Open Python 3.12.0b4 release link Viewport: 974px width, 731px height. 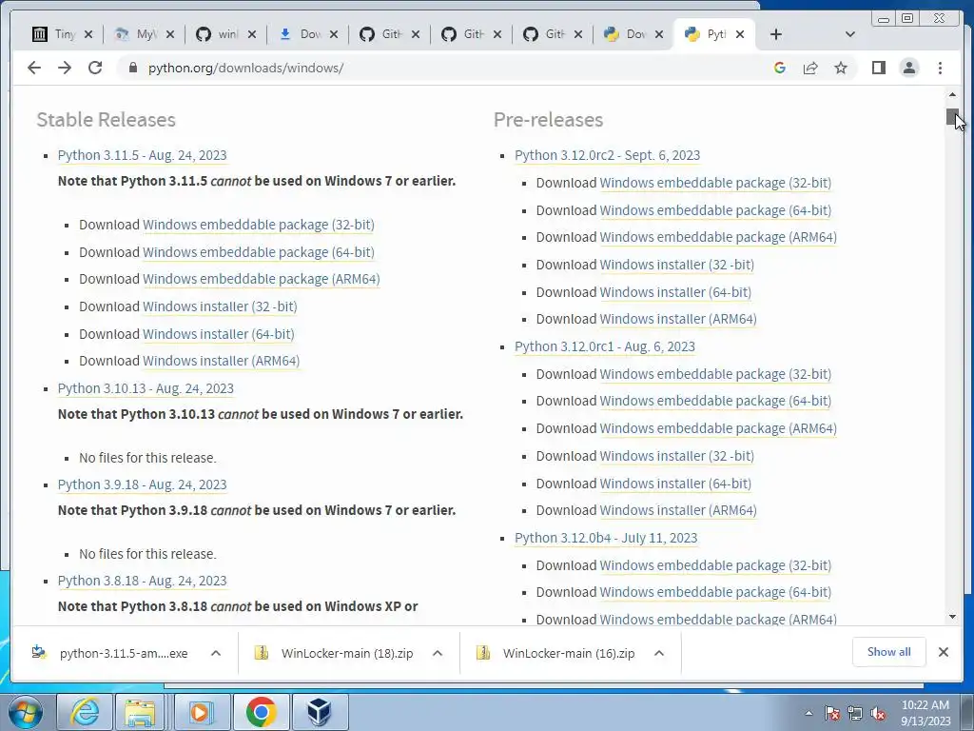tap(606, 538)
